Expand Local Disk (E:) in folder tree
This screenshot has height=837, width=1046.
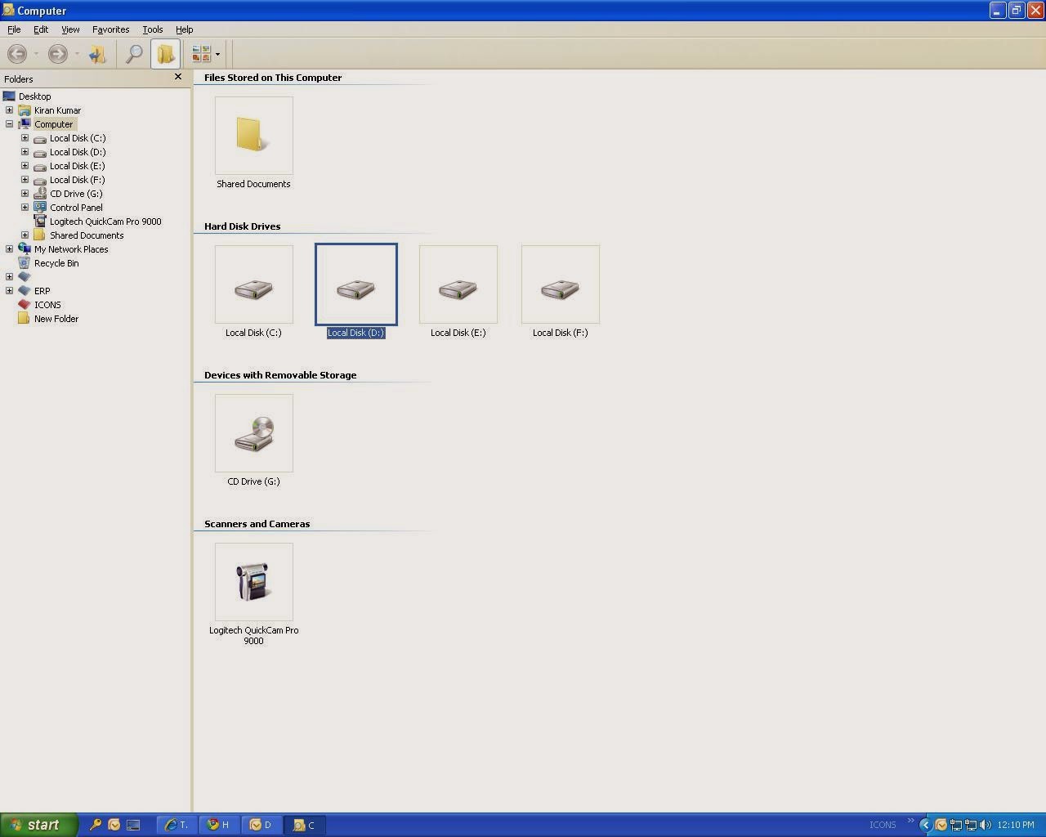25,166
